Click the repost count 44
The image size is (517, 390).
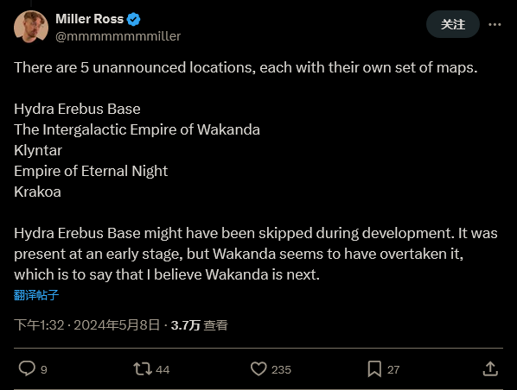(x=163, y=369)
